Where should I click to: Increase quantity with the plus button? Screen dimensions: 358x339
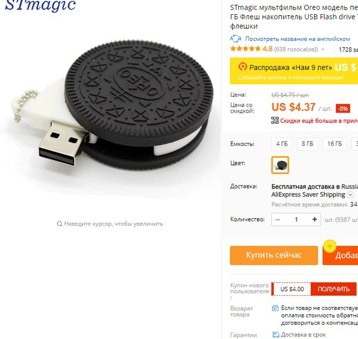pyautogui.click(x=314, y=219)
